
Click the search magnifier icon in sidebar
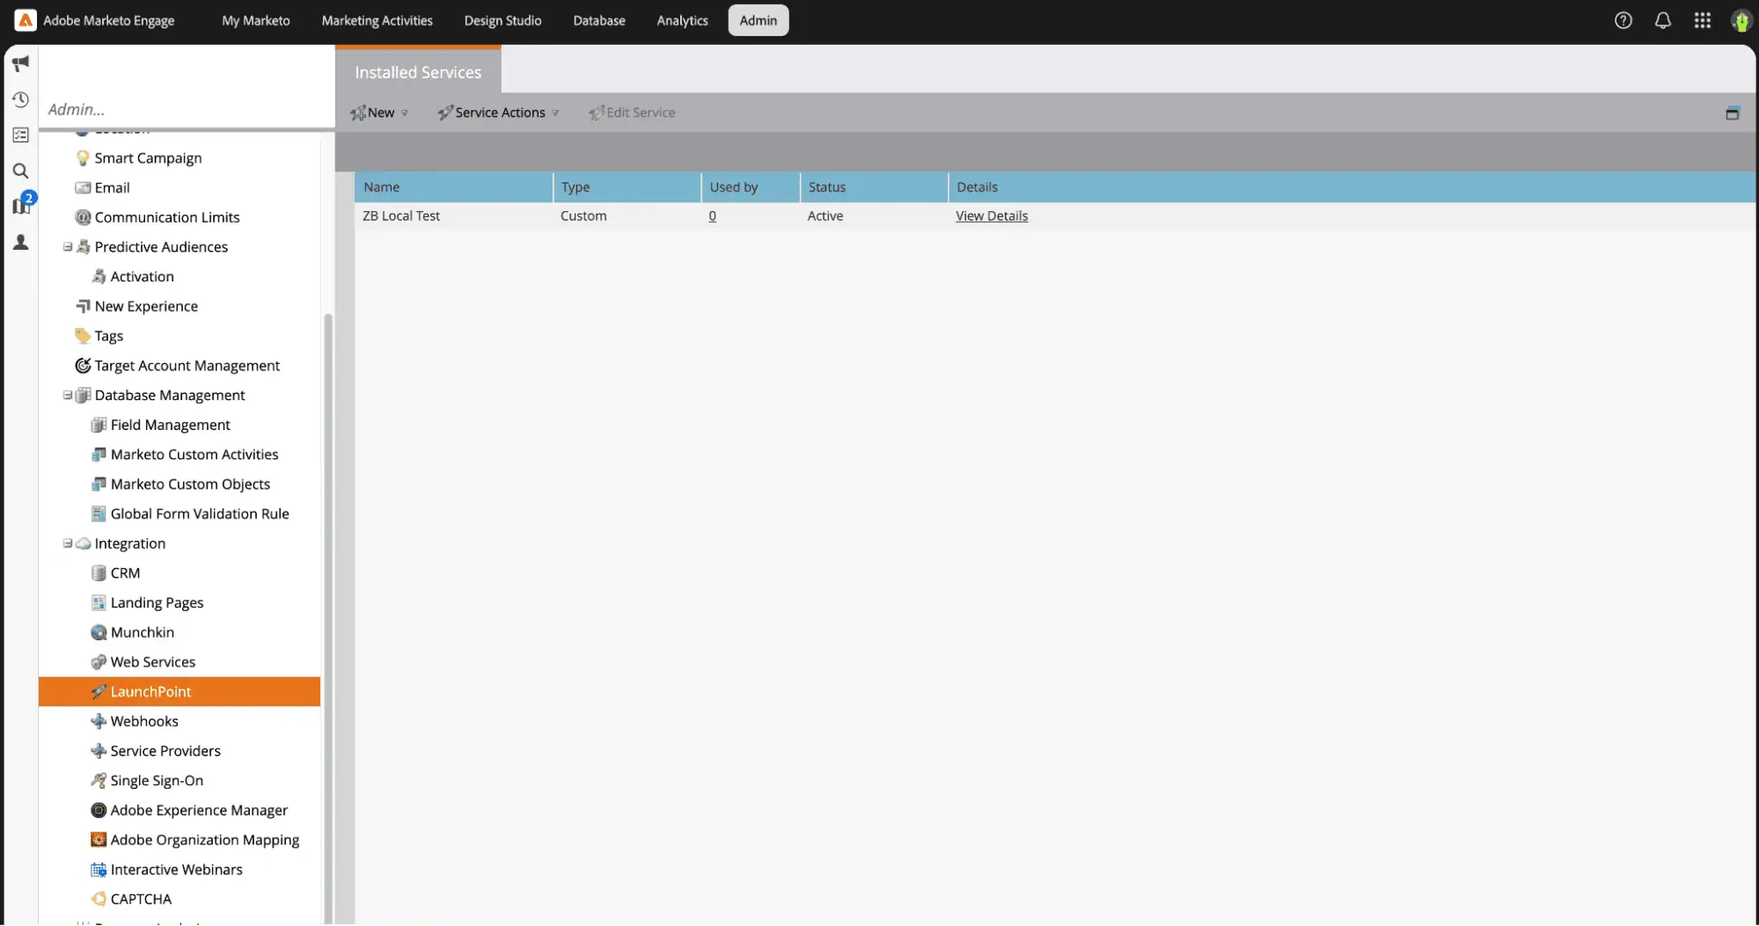[20, 171]
